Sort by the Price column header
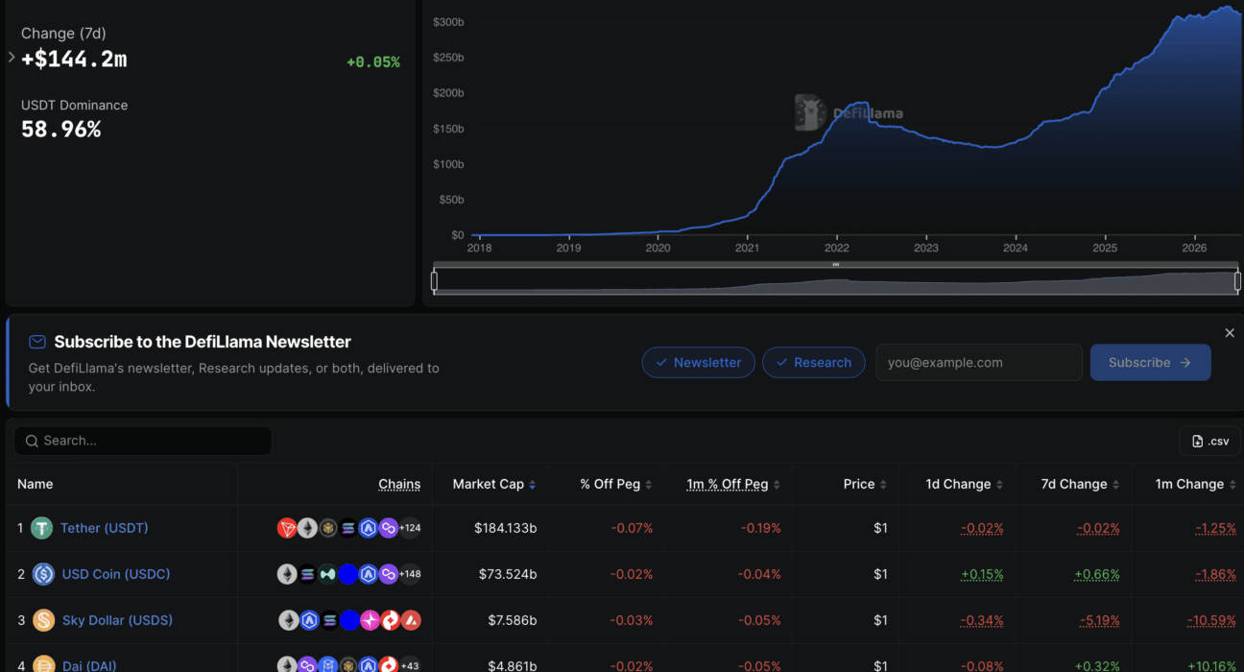Screen dimensions: 1244x672 [x=865, y=484]
